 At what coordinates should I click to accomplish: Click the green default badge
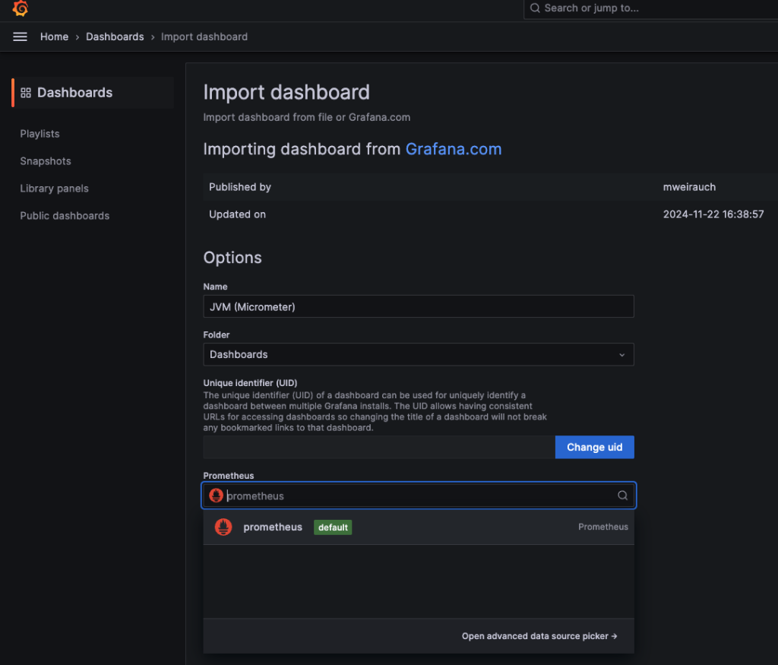coord(333,527)
